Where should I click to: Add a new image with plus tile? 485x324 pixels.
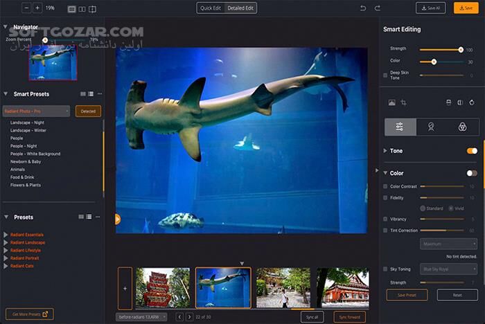(x=125, y=288)
